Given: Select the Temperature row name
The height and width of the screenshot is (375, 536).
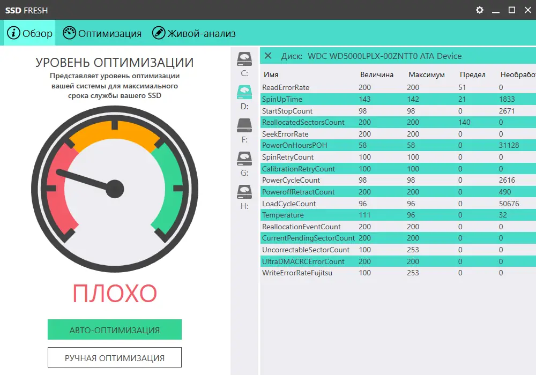Looking at the screenshot, I should pos(282,215).
